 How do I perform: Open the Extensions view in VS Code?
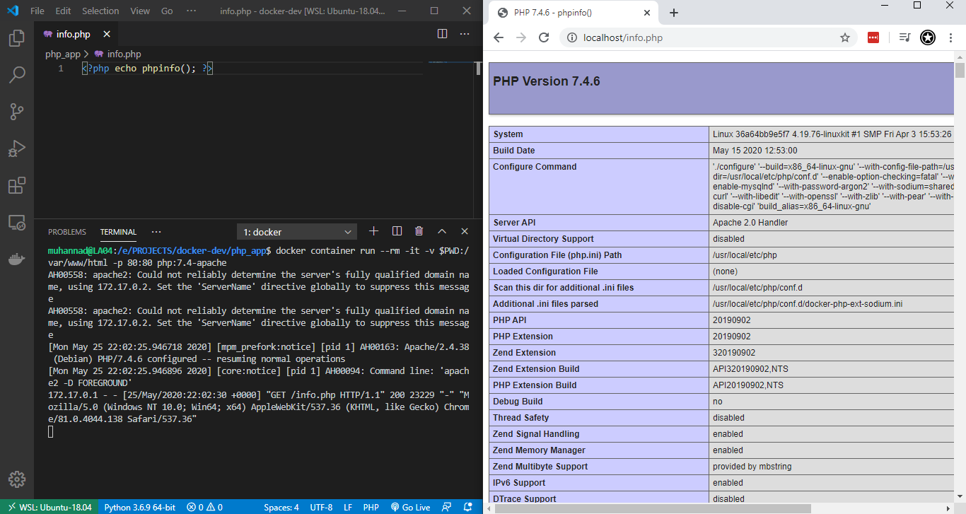click(17, 185)
